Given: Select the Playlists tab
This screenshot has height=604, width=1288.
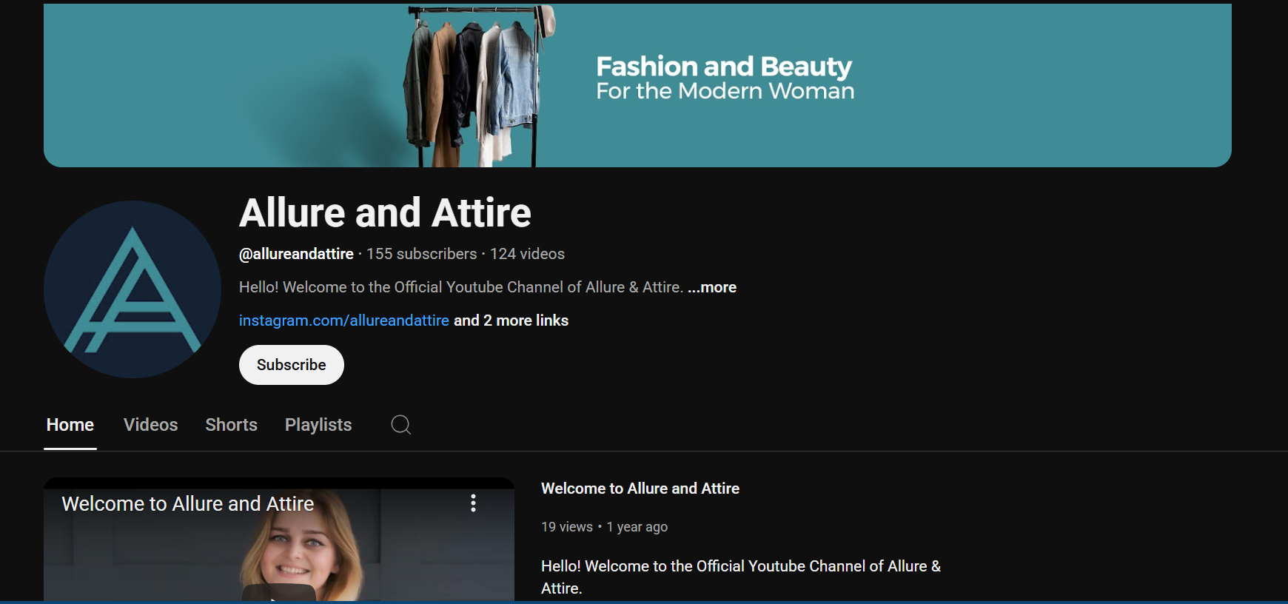Looking at the screenshot, I should [x=318, y=425].
